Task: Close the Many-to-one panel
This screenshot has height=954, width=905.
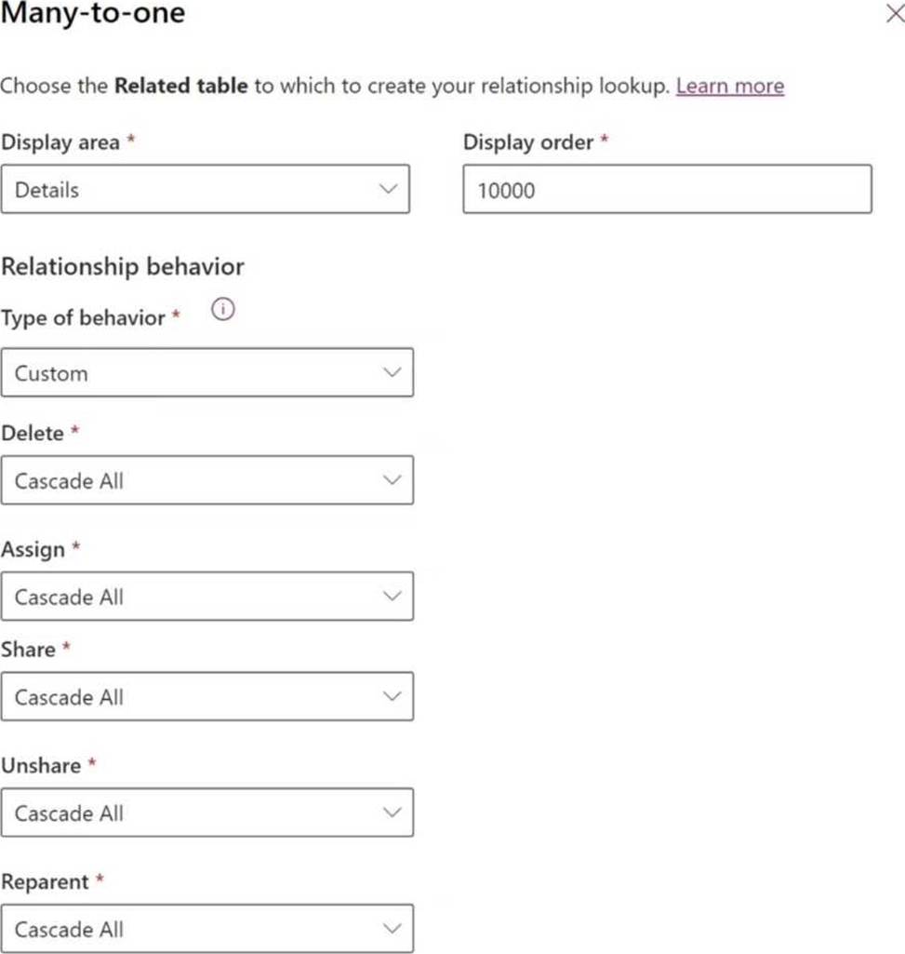Action: tap(895, 13)
